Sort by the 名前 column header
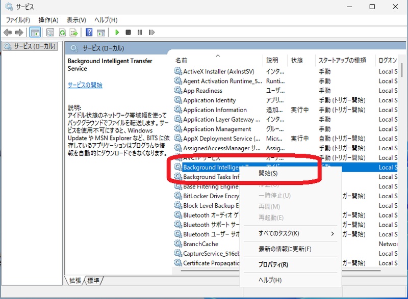 (218, 60)
